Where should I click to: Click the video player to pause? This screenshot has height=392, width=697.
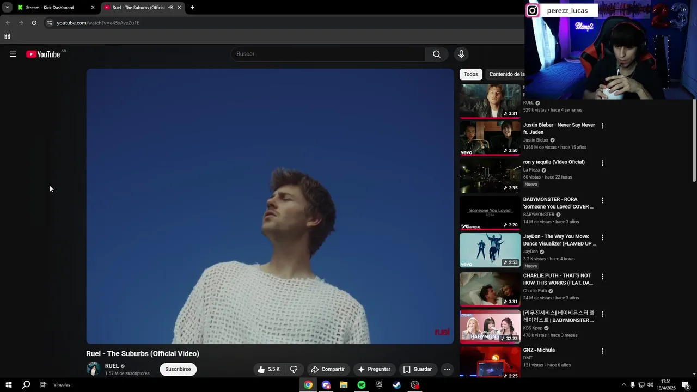click(270, 206)
